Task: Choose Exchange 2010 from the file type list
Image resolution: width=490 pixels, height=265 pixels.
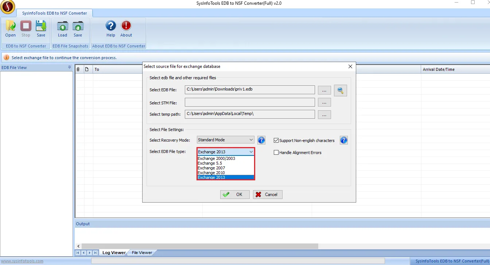Action: tap(211, 173)
